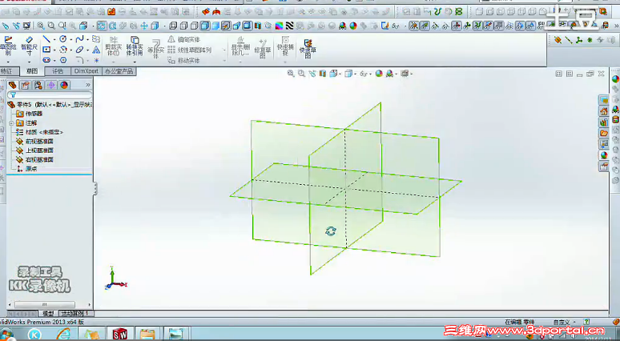This screenshot has height=341, width=620.
Task: Select the 3-point Arc tool
Action: (x=63, y=50)
